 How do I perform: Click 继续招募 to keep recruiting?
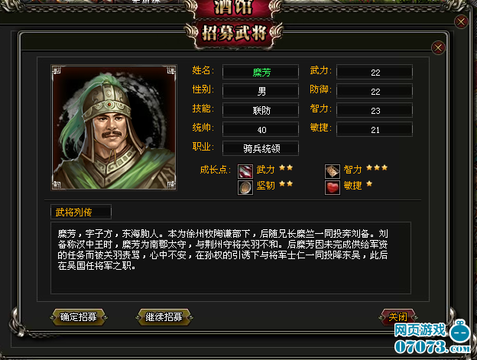164,317
